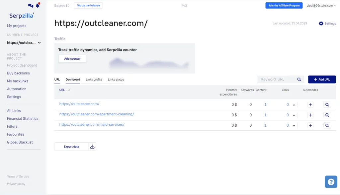Click the Add URL button
This screenshot has height=195, width=340.
[x=322, y=80]
